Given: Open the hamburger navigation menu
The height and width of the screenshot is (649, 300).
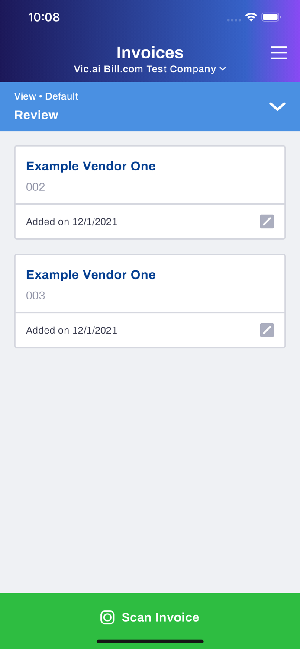Looking at the screenshot, I should click(279, 52).
